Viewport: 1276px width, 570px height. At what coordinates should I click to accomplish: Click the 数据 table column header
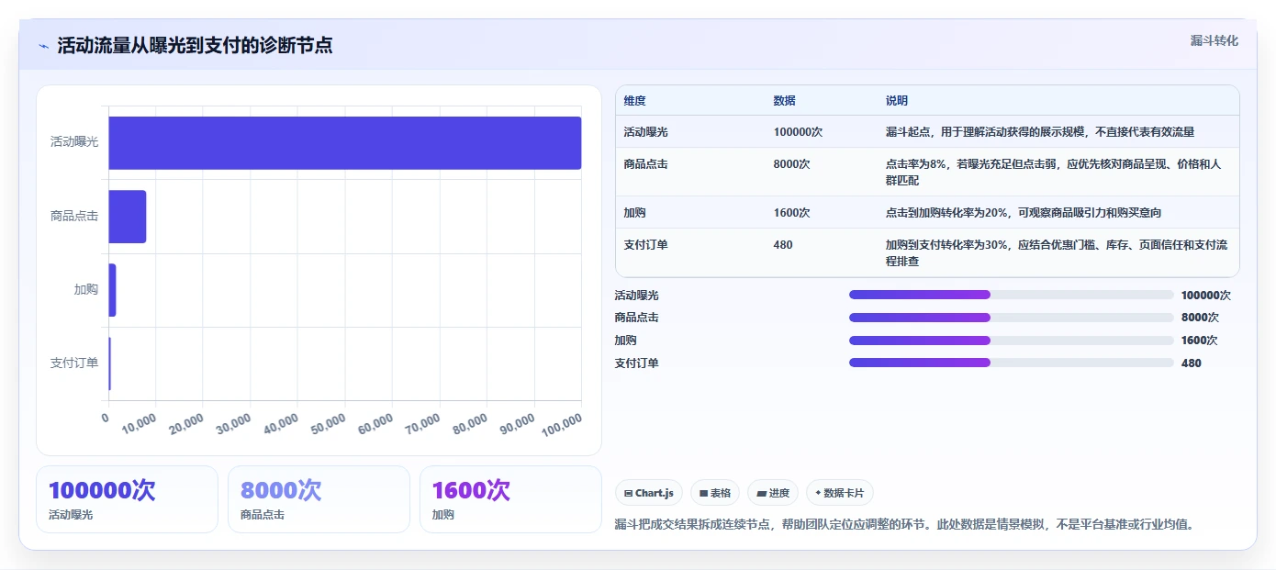click(x=785, y=101)
